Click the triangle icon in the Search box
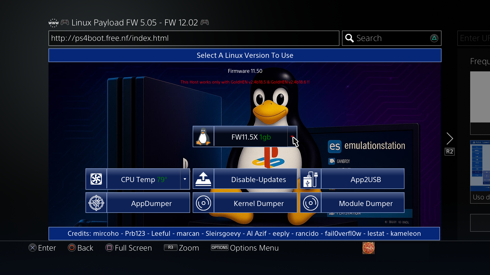The image size is (490, 275). pos(434,38)
